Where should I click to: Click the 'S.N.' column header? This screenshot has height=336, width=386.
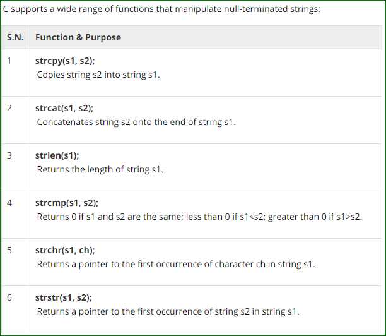pyautogui.click(x=15, y=37)
